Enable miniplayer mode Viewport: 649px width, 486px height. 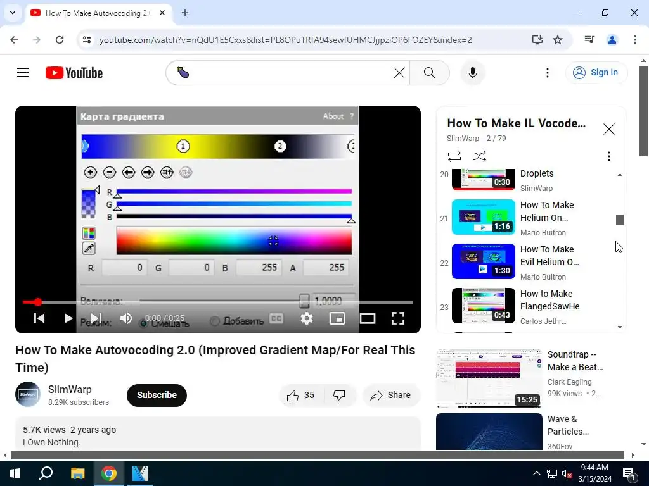tap(337, 318)
